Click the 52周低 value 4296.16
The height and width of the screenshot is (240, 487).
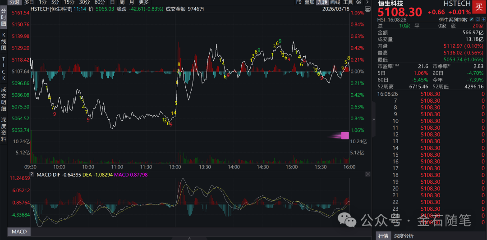point(473,86)
